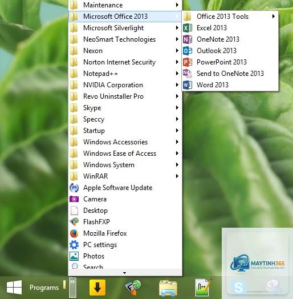Click the 'Windows Accessories' text
This screenshot has width=293, height=299.
click(116, 142)
